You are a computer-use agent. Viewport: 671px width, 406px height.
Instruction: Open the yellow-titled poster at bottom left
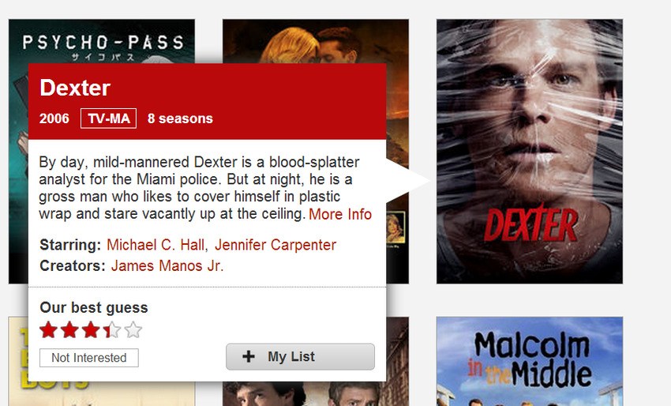click(18, 359)
